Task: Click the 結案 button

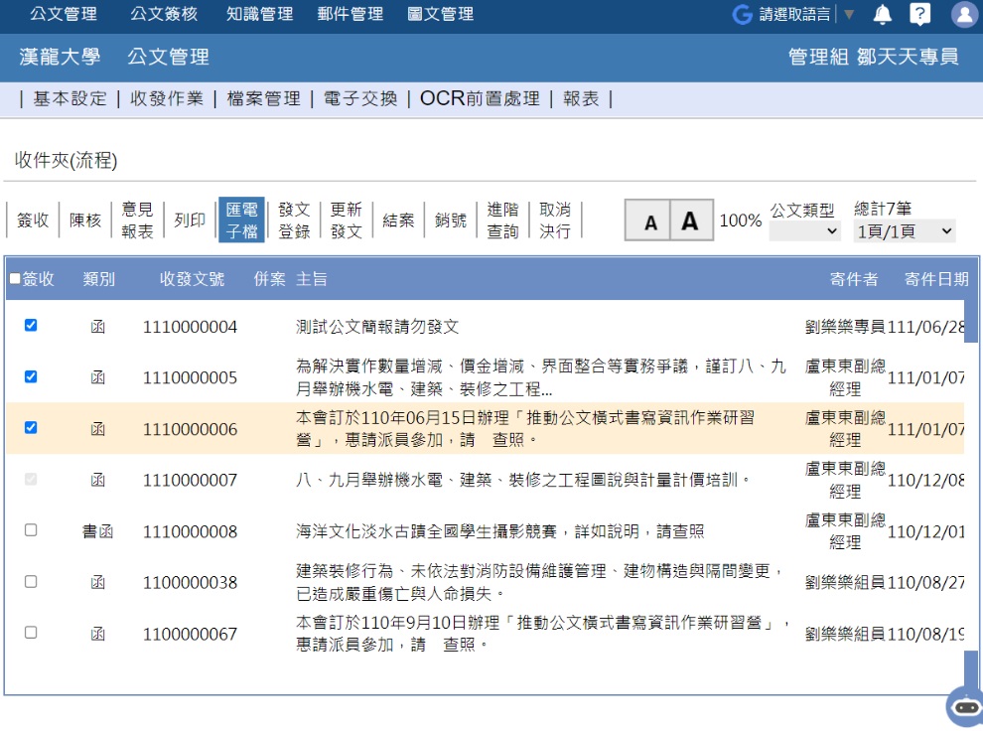Action: [x=398, y=220]
